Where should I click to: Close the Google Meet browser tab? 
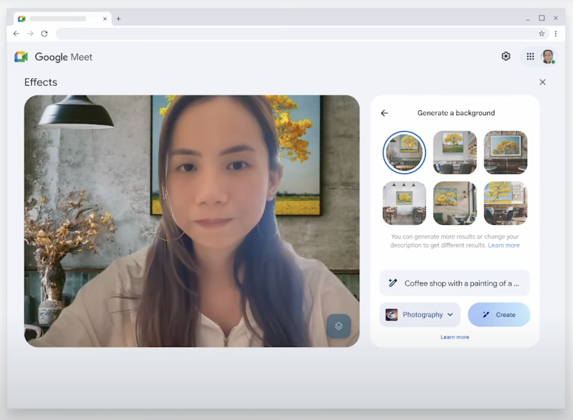[x=105, y=19]
